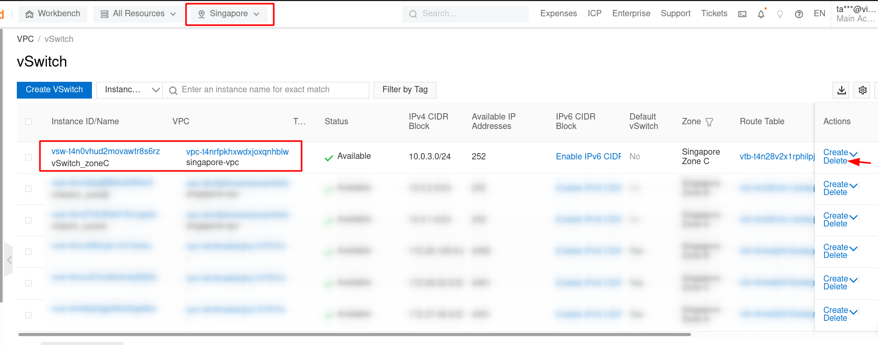
Task: Open the Instance name filter type dropdown
Action: (x=130, y=90)
